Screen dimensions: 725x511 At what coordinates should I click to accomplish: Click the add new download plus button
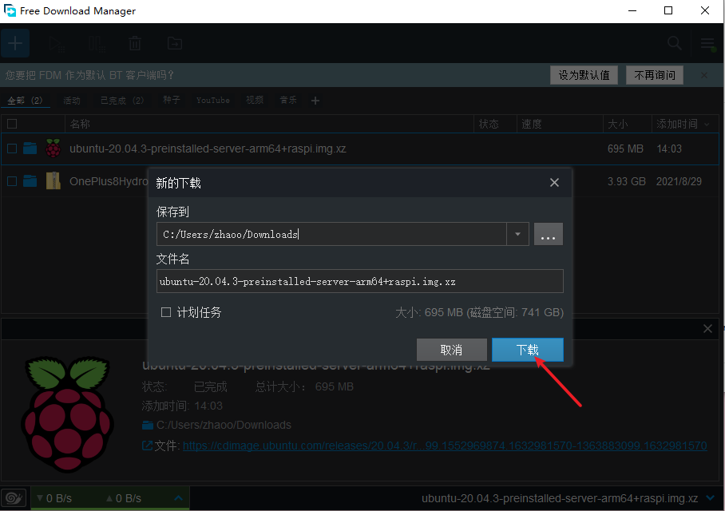point(15,43)
